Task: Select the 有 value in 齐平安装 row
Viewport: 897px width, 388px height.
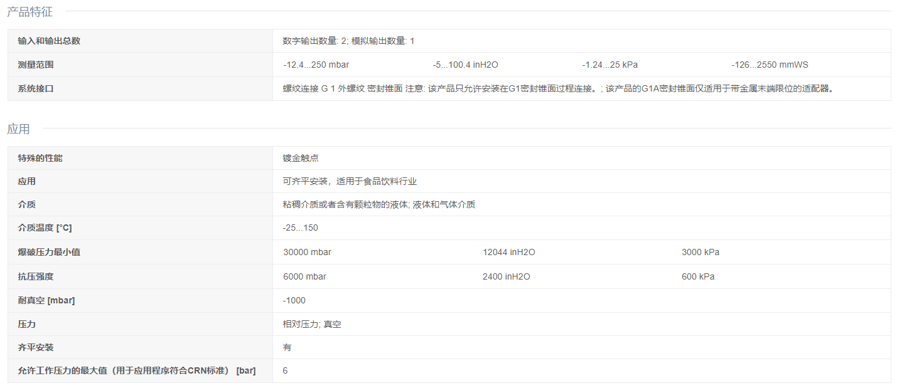Action: pyautogui.click(x=287, y=347)
